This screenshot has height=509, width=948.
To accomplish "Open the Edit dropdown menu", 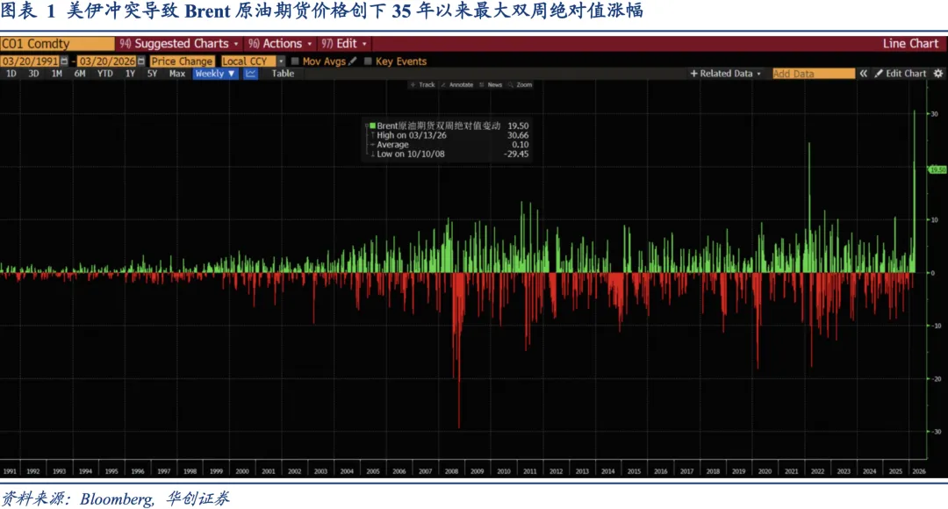I will click(344, 44).
